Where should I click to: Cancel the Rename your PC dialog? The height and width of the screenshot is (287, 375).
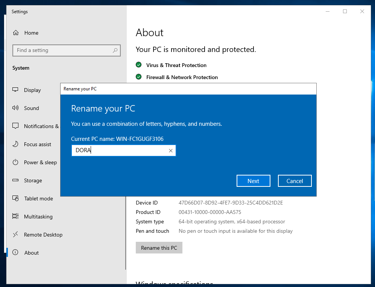coord(295,181)
